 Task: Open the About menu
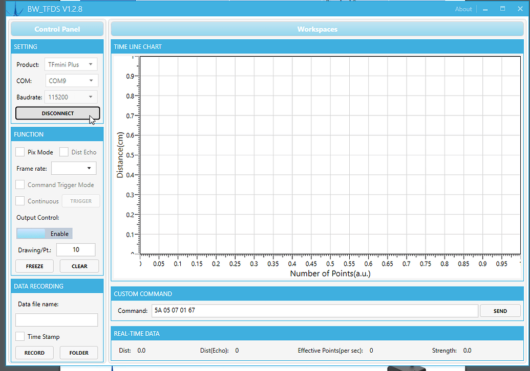(463, 9)
